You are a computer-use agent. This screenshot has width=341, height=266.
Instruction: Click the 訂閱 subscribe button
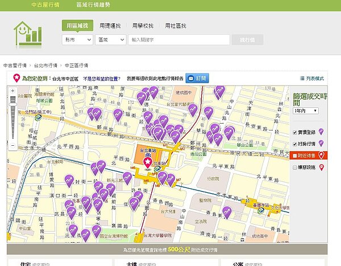coord(197,78)
